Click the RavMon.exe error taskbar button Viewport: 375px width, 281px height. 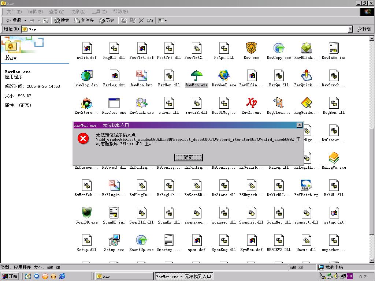[x=184, y=276]
